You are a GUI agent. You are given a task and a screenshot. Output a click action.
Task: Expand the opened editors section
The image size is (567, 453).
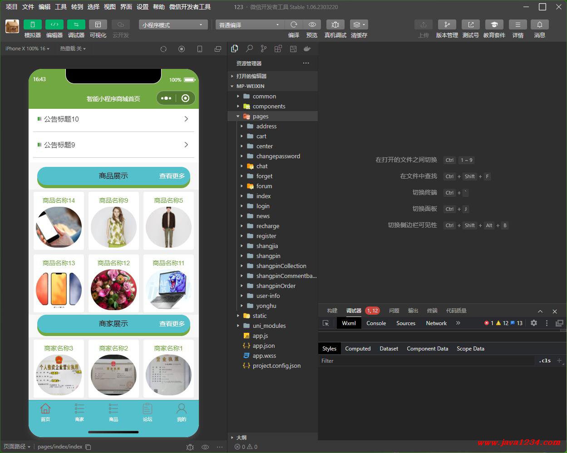[272, 76]
